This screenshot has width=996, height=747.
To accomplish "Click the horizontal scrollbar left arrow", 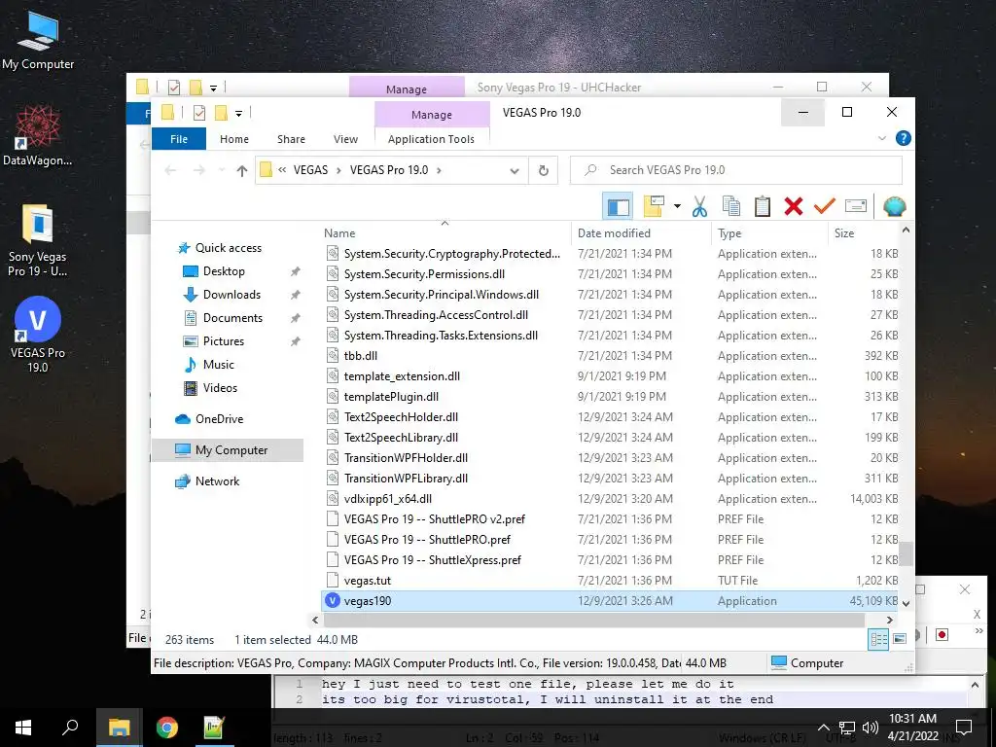I will (316, 620).
